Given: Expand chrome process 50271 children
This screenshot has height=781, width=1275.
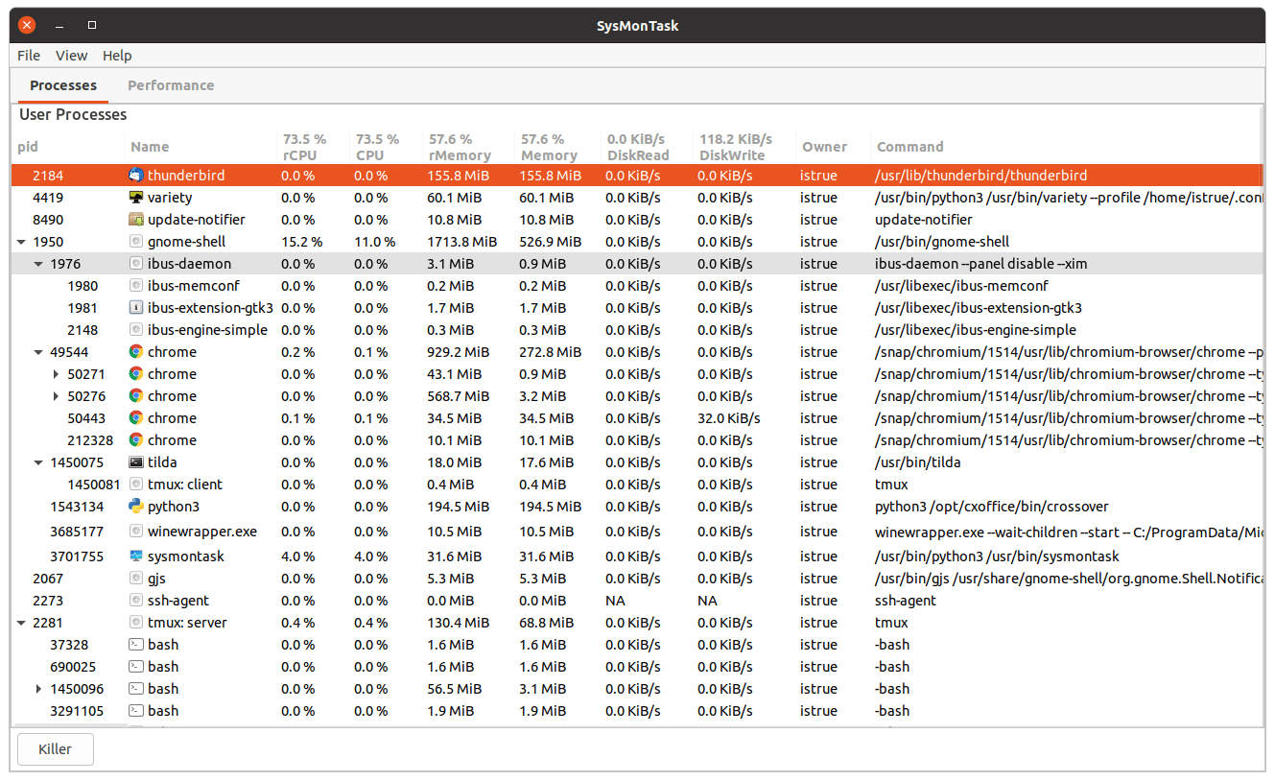Looking at the screenshot, I should click(56, 374).
